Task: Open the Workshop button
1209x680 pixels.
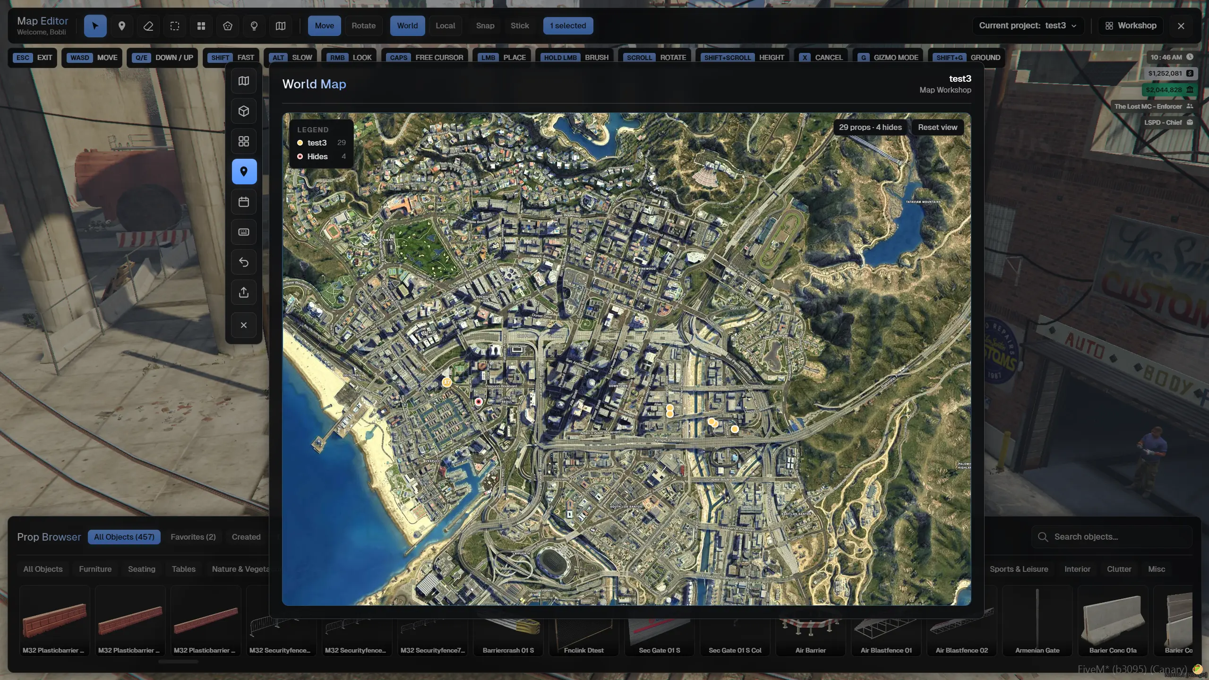Action: pos(1131,26)
